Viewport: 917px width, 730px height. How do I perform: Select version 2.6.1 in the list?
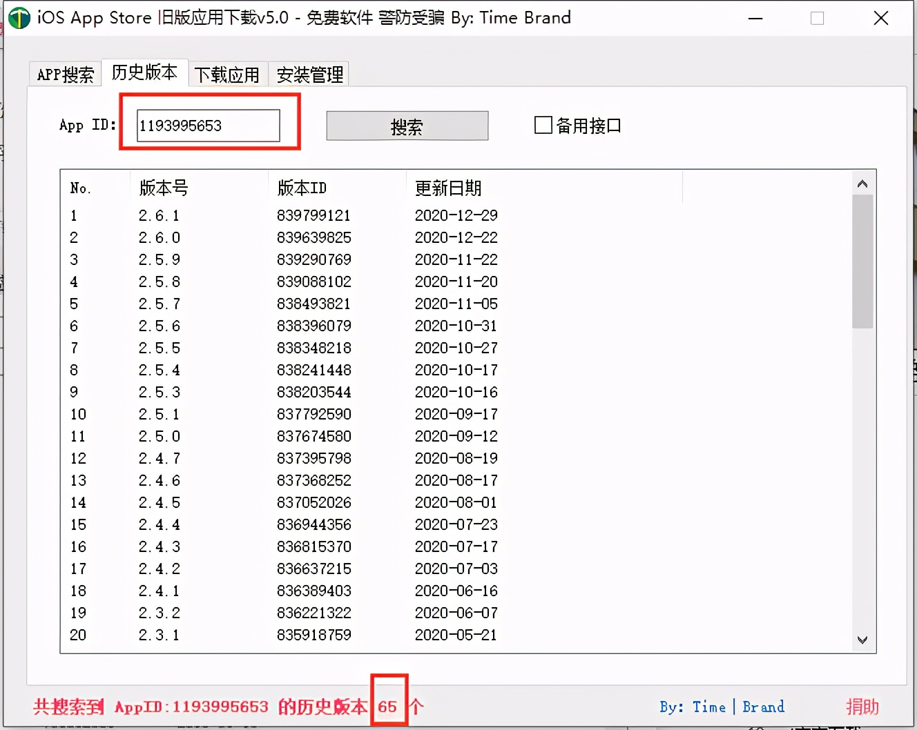click(x=159, y=215)
